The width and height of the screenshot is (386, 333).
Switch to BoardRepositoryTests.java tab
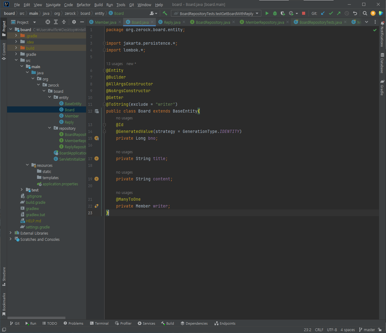click(320, 22)
